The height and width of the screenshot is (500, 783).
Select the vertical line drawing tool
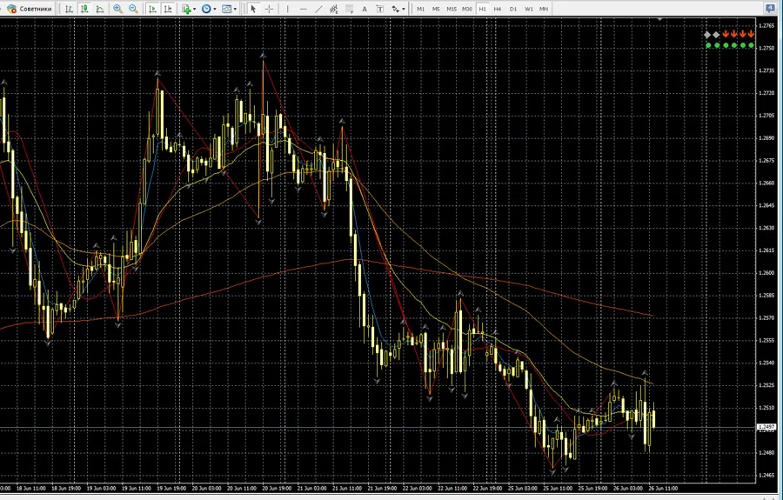(287, 9)
